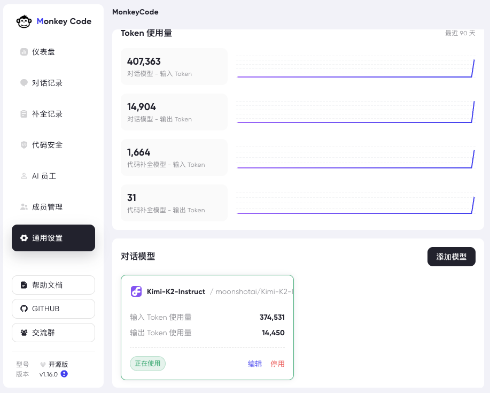Click the Monkey Code monkey logo

click(24, 21)
